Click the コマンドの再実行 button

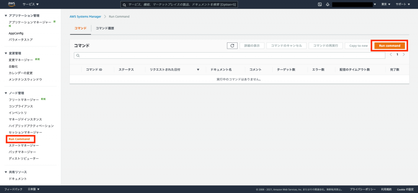pyautogui.click(x=325, y=46)
